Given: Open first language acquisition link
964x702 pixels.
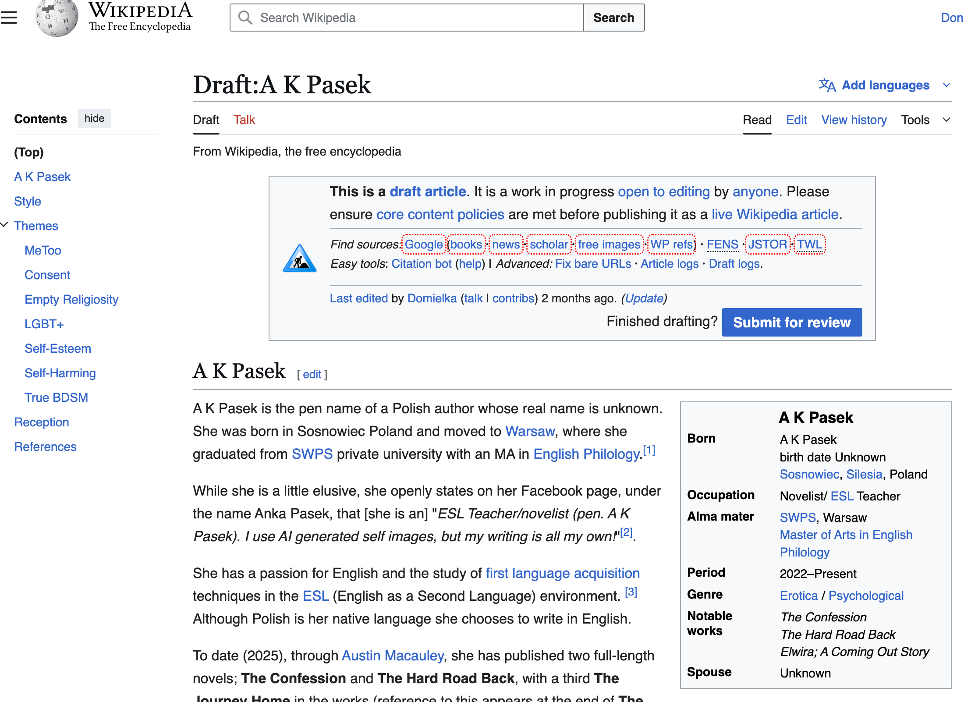Looking at the screenshot, I should [563, 573].
